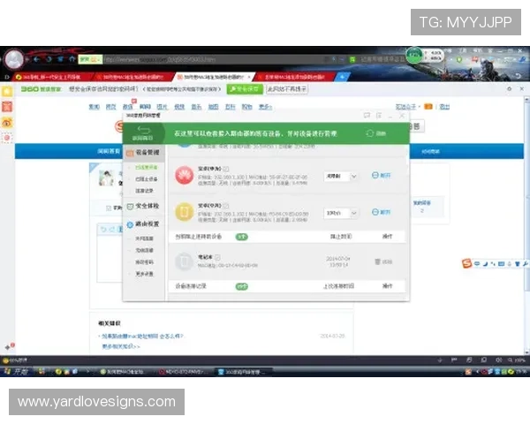
Task: Close the 360 login manager prompt bar
Action: 521,88
